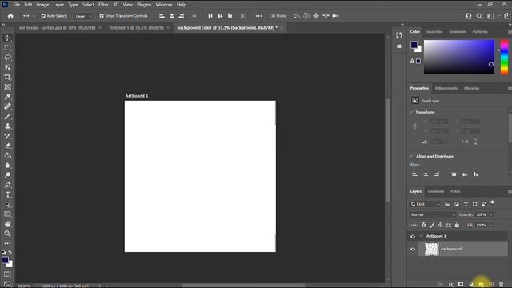512x288 pixels.
Task: Select the Eyedropper tool
Action: tap(7, 97)
